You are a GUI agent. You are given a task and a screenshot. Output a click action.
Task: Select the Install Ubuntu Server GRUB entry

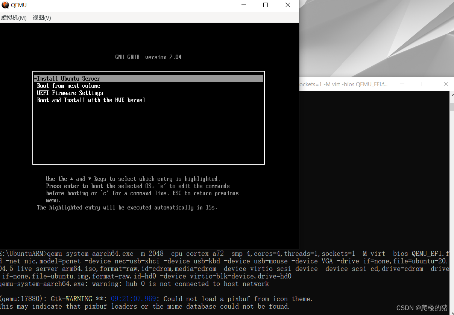point(148,79)
